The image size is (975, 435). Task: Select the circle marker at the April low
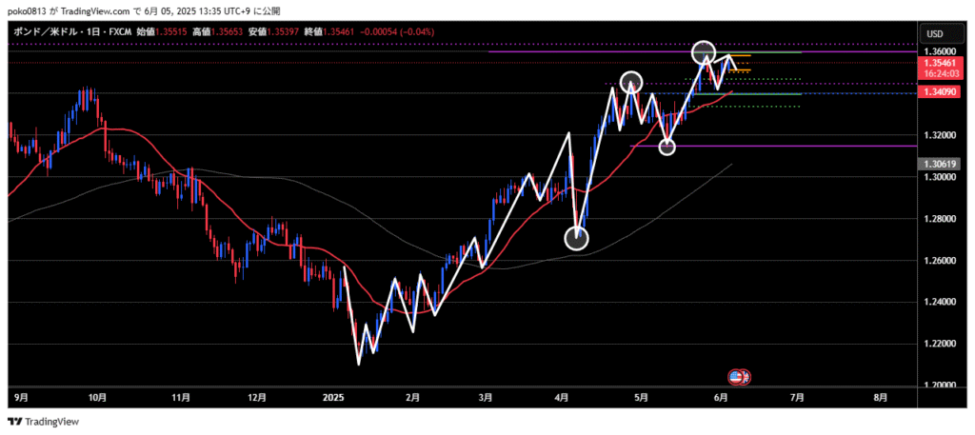(577, 237)
